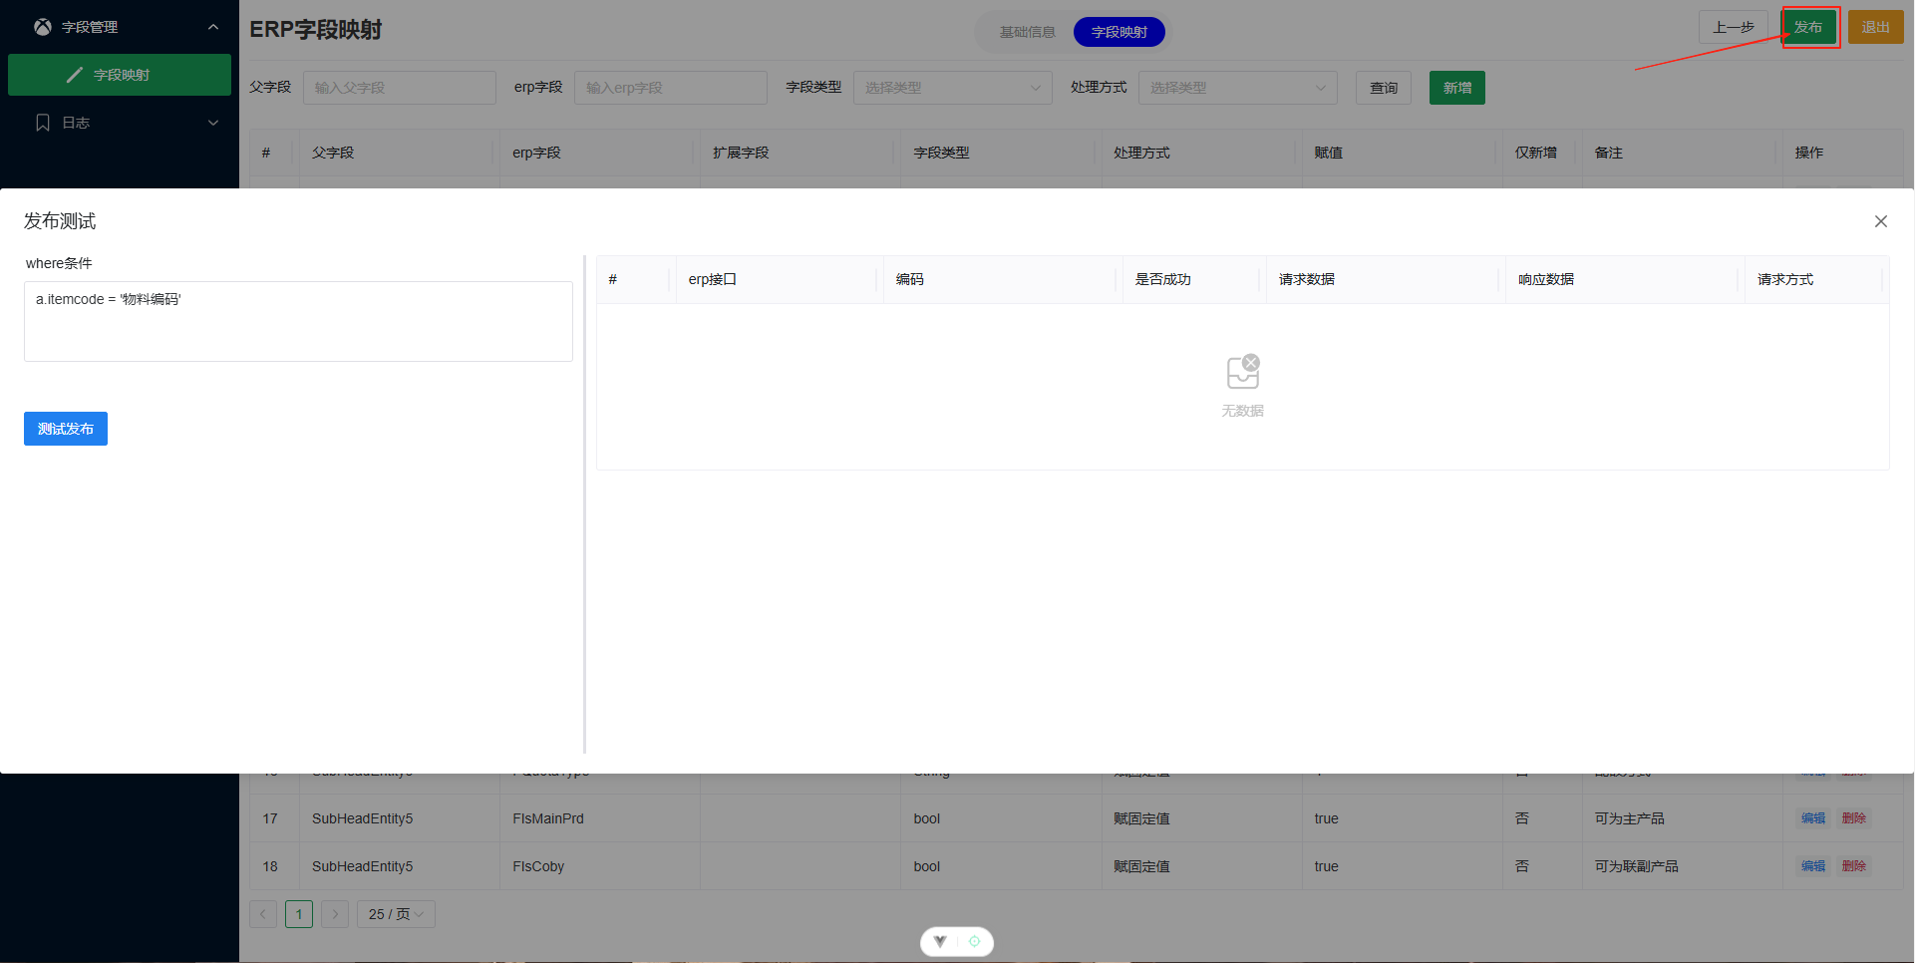Expand the 日志 sidebar menu
This screenshot has height=963, width=1915.
[x=213, y=123]
